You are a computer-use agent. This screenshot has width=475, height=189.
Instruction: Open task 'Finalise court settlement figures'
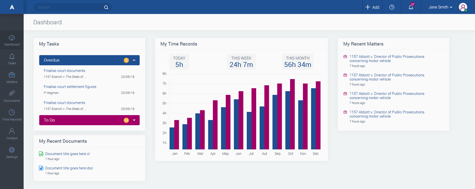(x=70, y=87)
